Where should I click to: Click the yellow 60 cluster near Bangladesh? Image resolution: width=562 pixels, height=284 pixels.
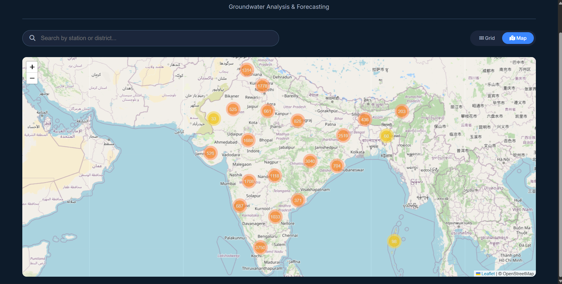pos(387,136)
